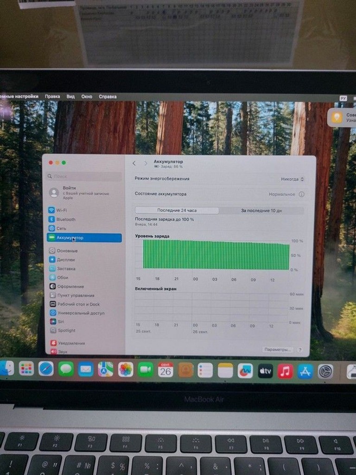Open Правка menu in menu bar
This screenshot has width=356, height=475.
(52, 96)
